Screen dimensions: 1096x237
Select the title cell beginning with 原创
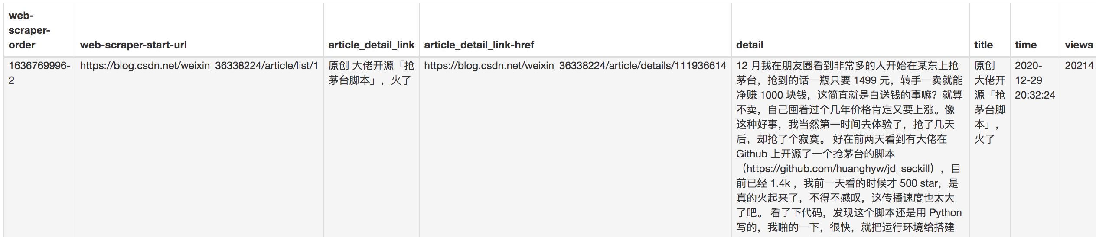989,102
